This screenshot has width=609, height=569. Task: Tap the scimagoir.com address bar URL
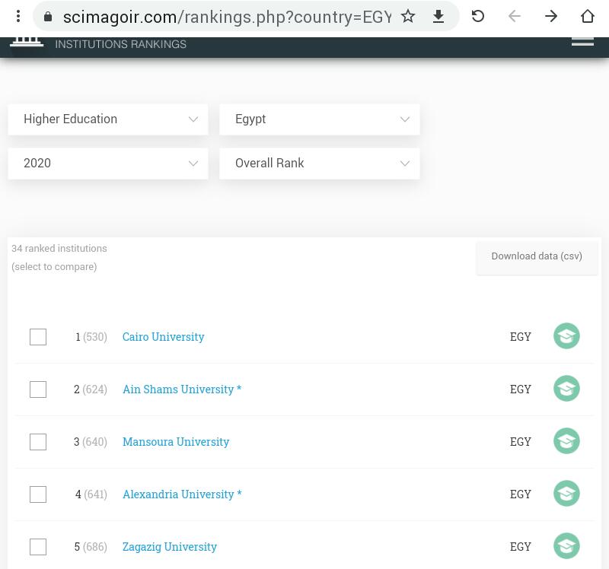point(227,17)
